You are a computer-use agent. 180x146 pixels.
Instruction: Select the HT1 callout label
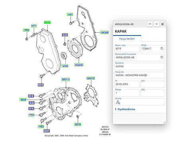pos(34,26)
